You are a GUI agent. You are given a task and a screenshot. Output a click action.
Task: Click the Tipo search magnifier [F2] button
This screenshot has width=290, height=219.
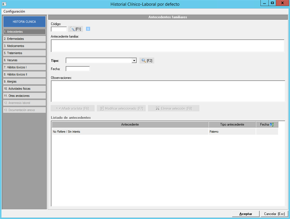tap(147, 61)
